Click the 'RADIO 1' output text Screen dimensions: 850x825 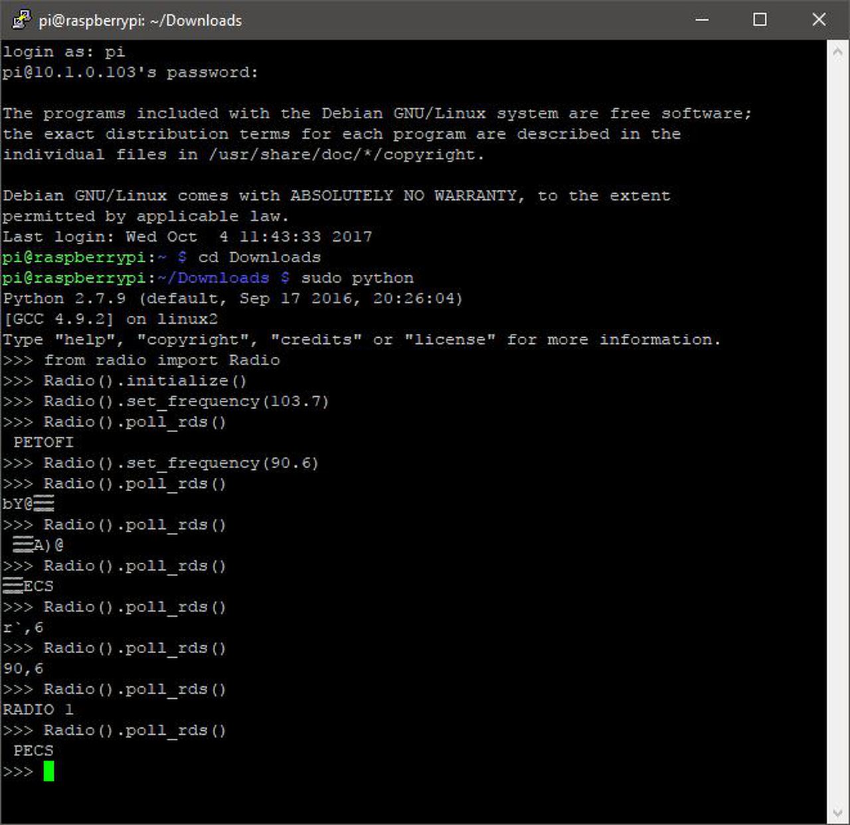coord(39,710)
